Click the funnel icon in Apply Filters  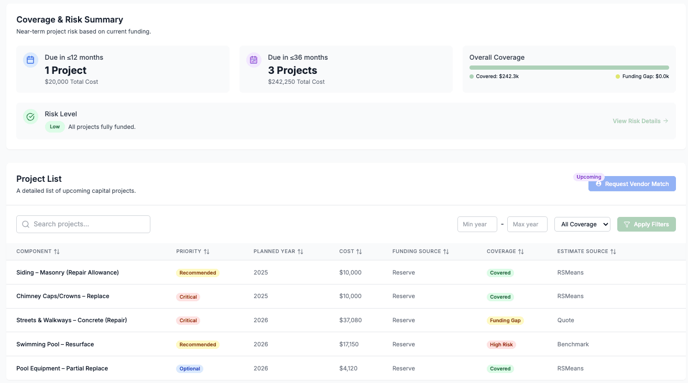point(627,224)
